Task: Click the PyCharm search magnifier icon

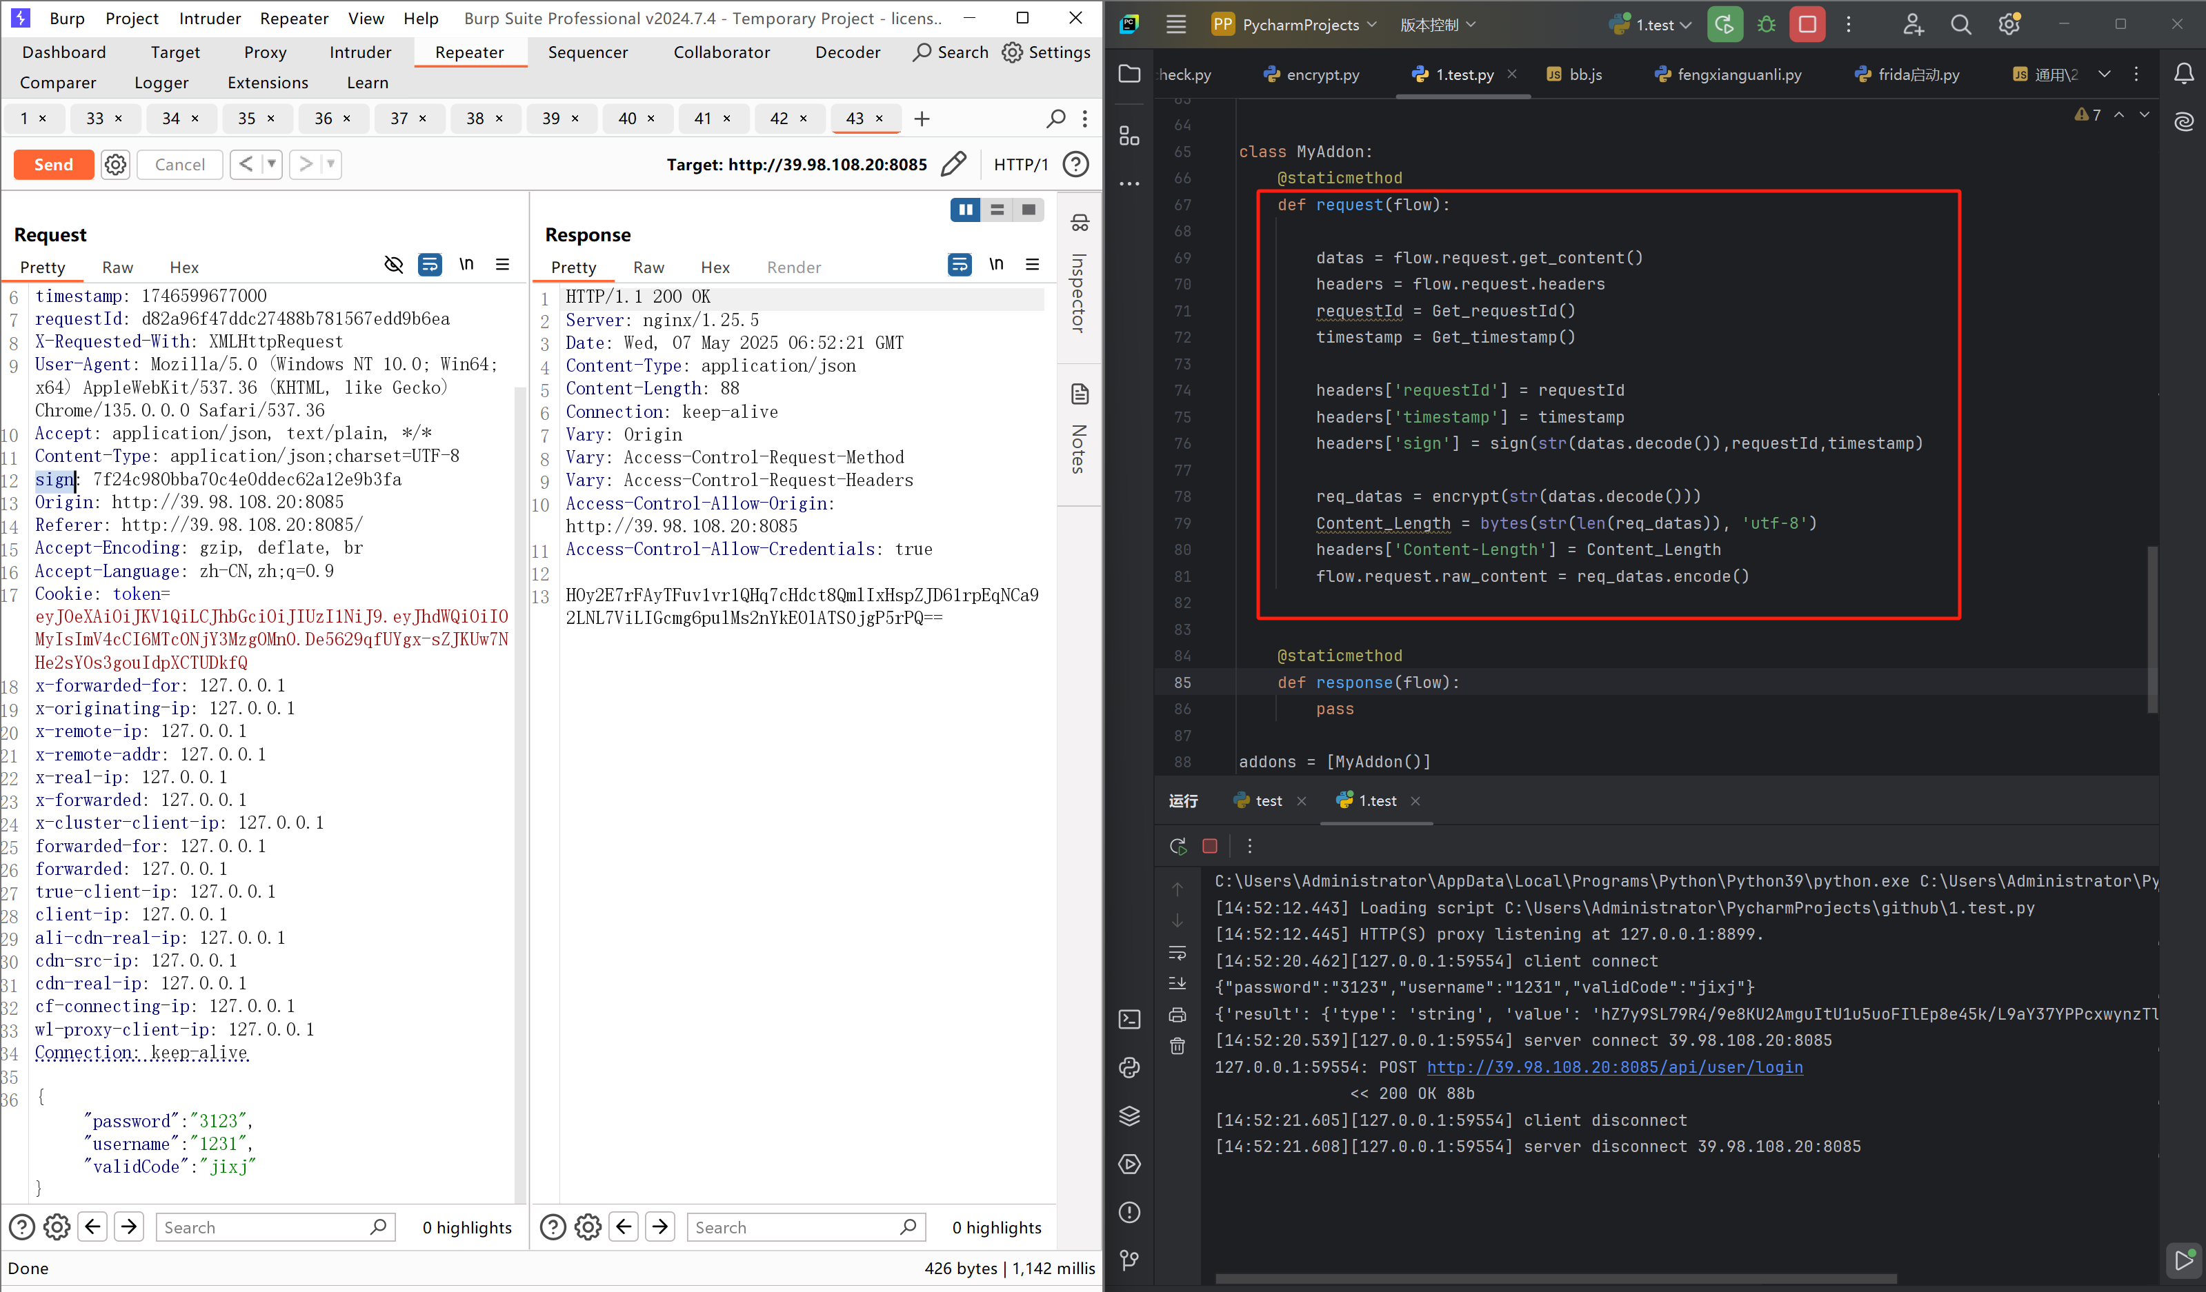Action: [x=1960, y=25]
